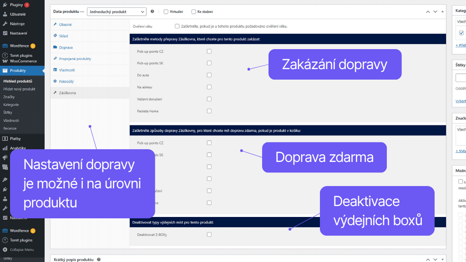Click the Pluginy icon in sidebar
466x262 pixels.
(5, 5)
